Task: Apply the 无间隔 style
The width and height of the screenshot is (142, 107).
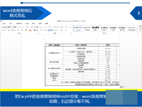Action: 86,28
